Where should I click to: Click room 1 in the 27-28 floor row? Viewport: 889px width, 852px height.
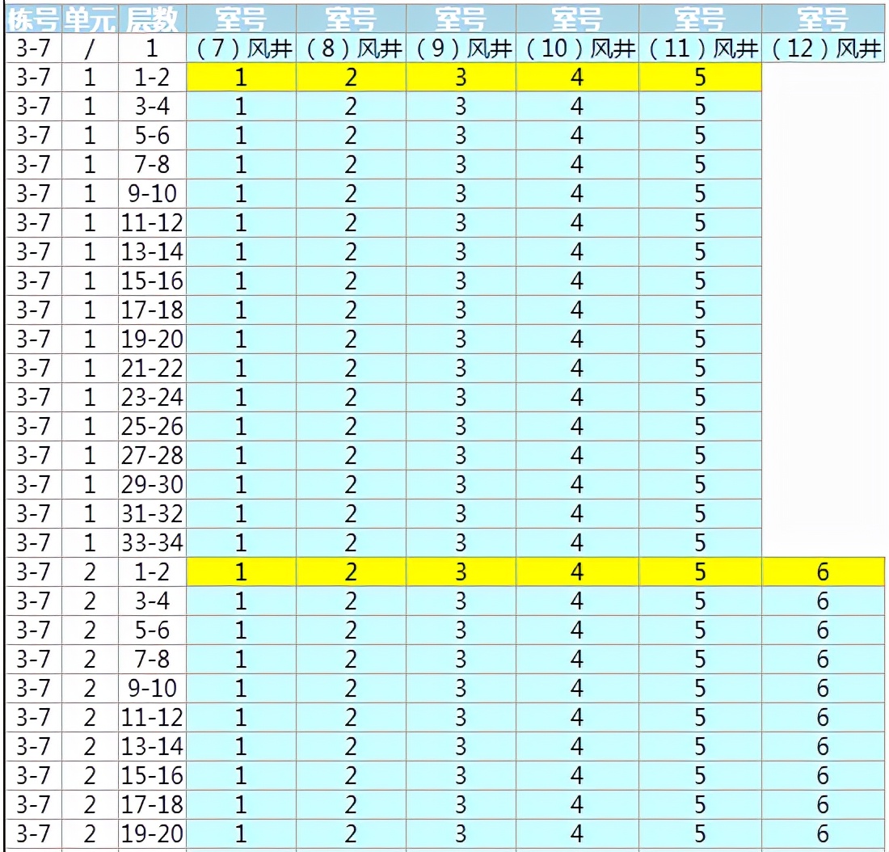(x=241, y=455)
